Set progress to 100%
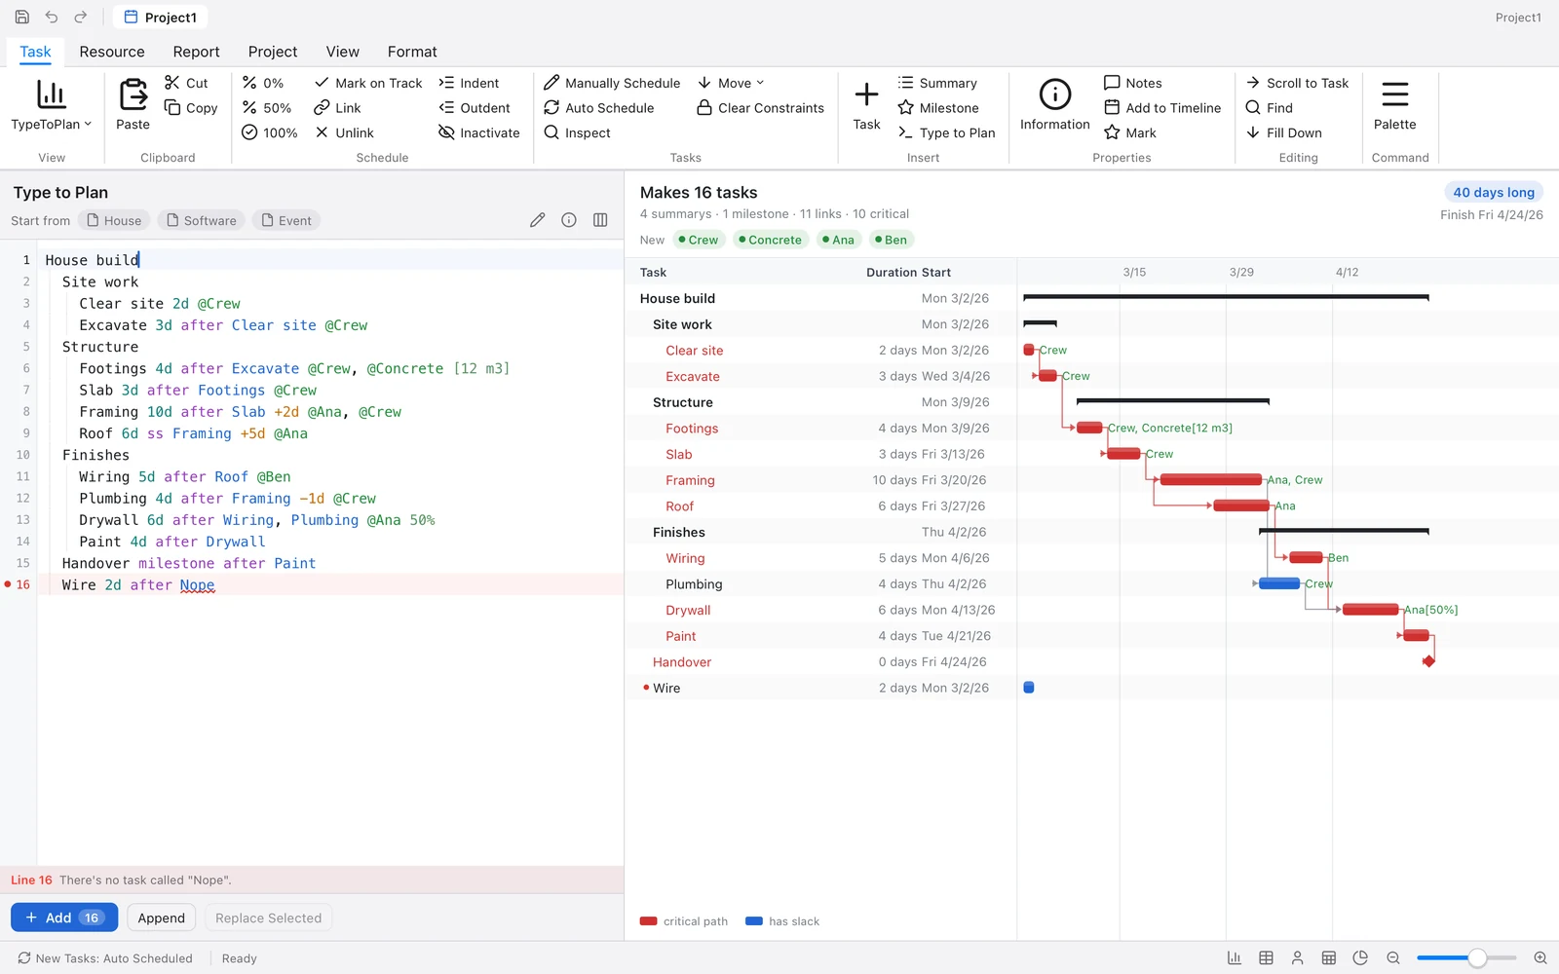 pyautogui.click(x=270, y=132)
